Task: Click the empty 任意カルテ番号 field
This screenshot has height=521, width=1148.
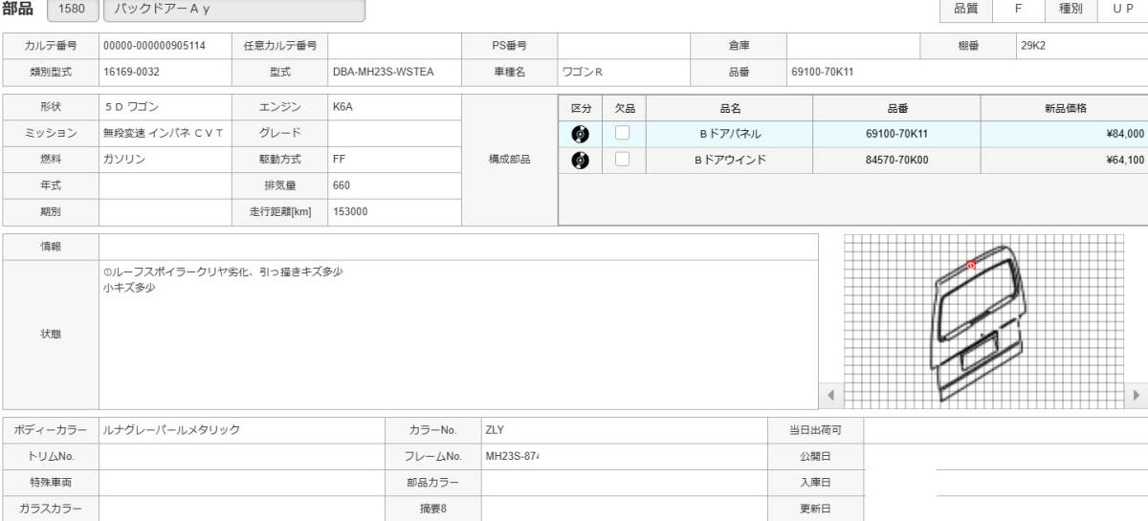Action: pyautogui.click(x=394, y=46)
